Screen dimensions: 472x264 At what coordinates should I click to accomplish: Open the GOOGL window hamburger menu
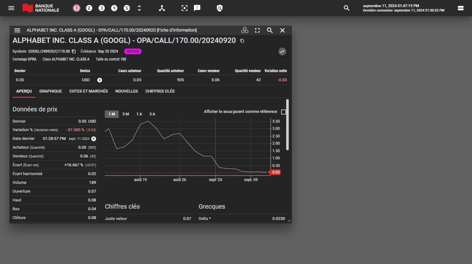point(17,30)
